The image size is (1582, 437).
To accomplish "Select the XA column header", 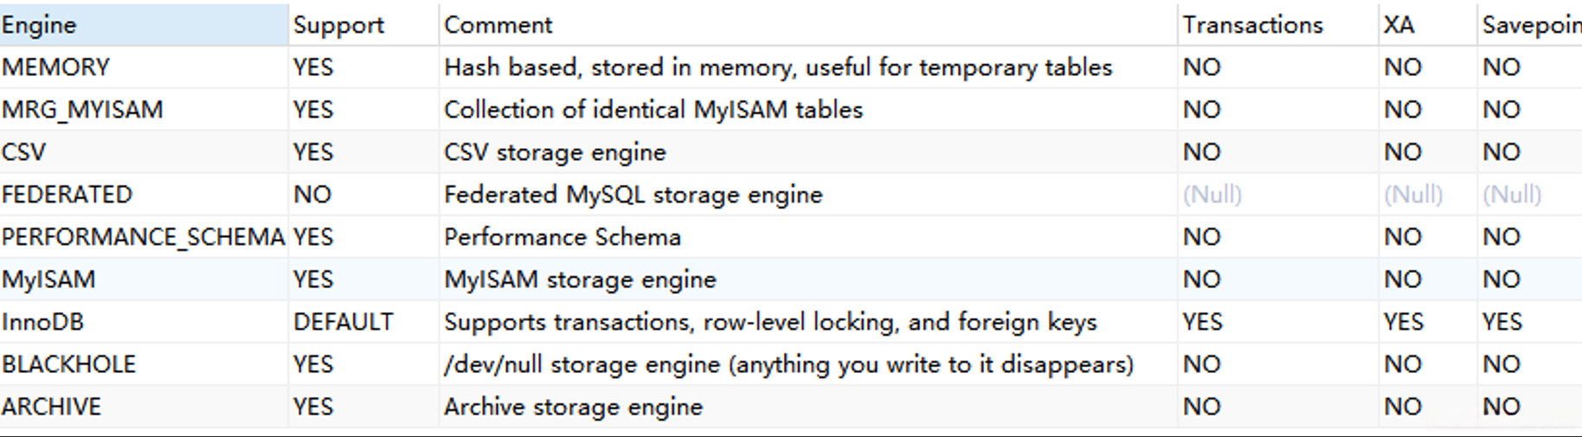I will 1399,25.
